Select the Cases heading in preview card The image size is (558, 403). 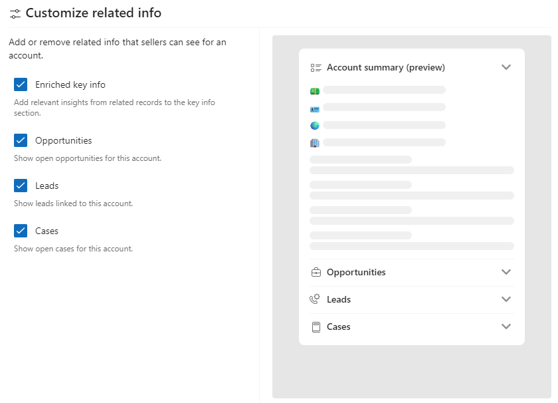pos(338,327)
